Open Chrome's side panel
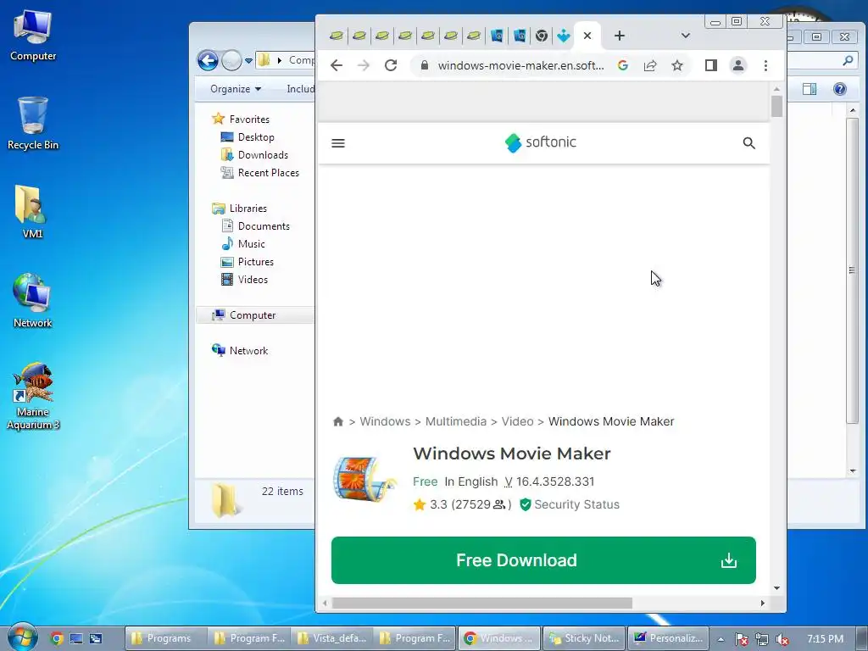This screenshot has height=651, width=868. click(711, 65)
